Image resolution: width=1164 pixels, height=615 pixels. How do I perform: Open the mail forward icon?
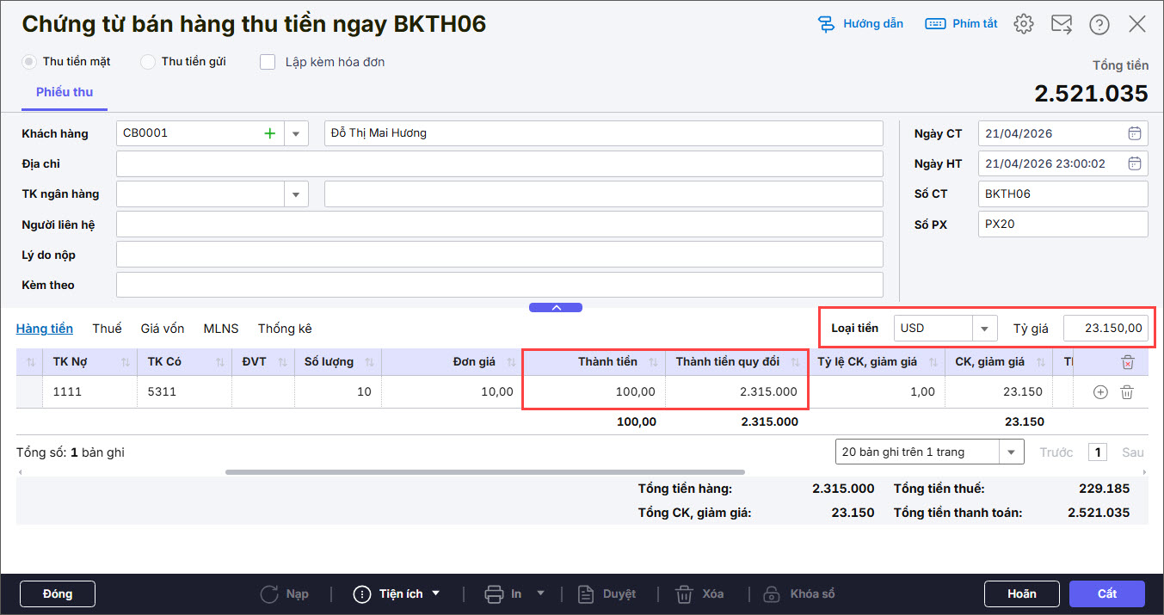point(1062,24)
